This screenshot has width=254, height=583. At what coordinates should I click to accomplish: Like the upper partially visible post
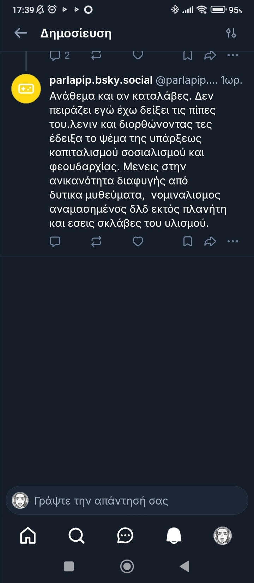(x=138, y=55)
